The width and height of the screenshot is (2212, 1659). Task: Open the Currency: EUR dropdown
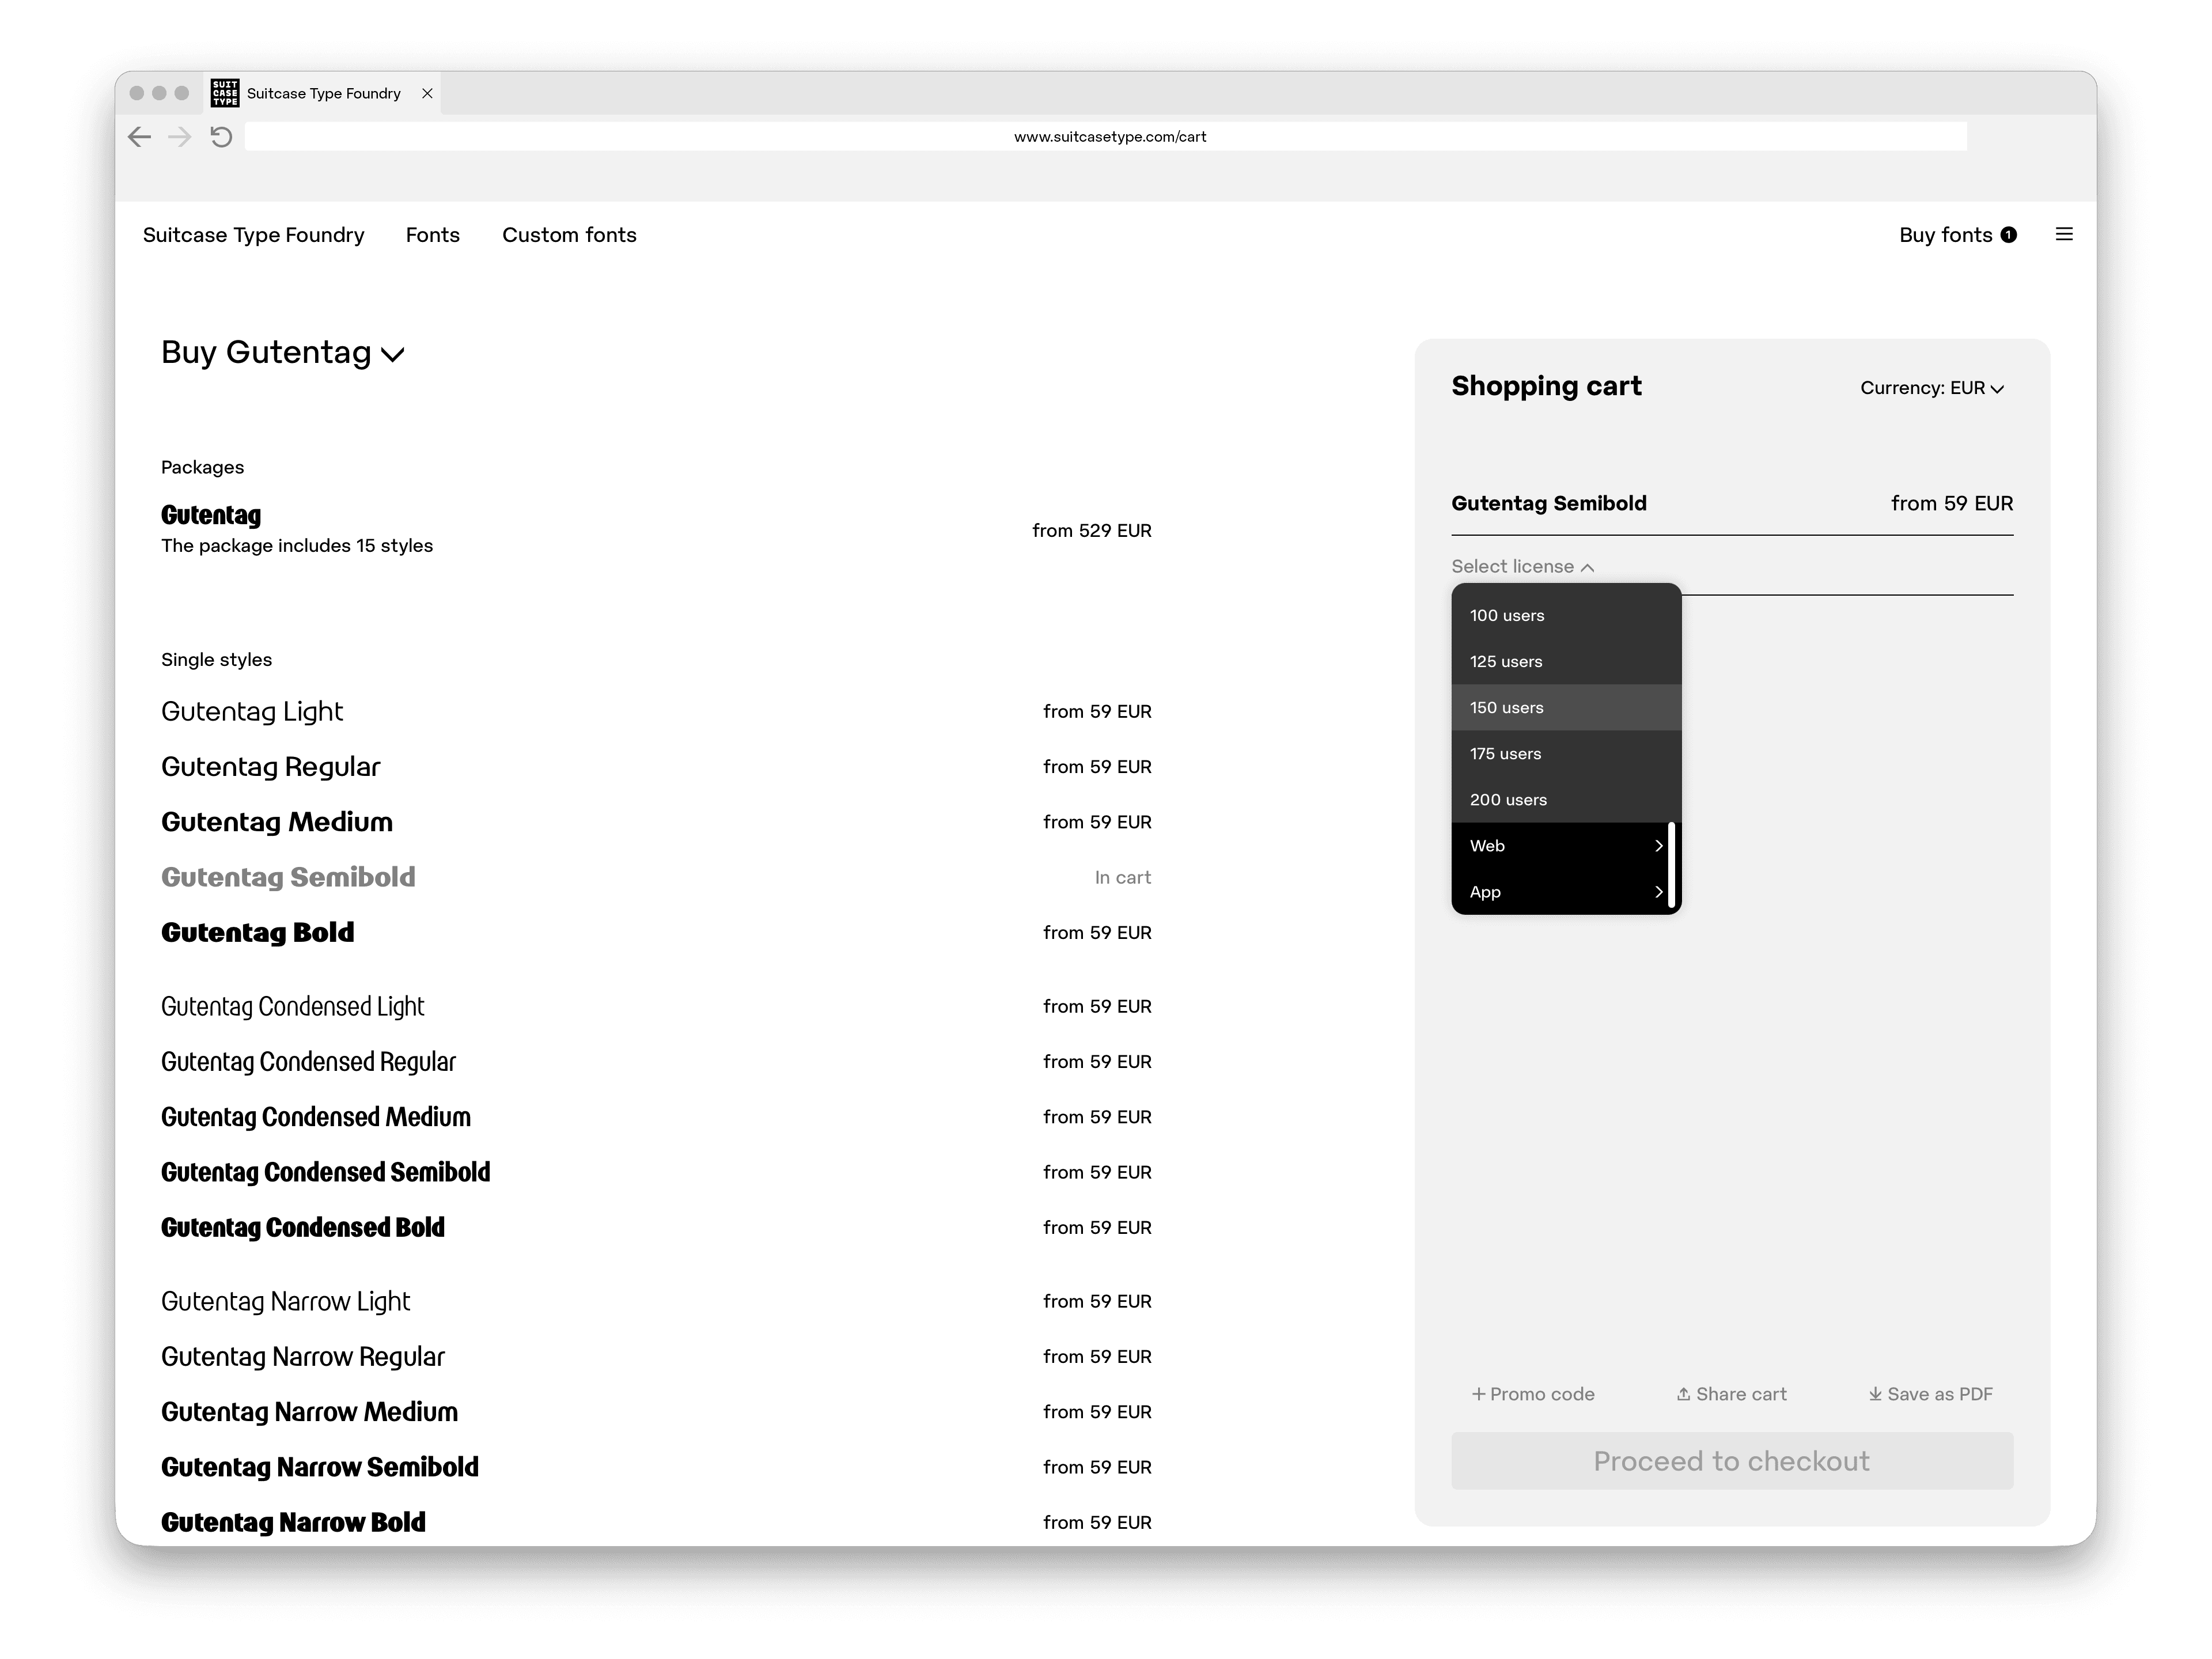pos(1932,388)
